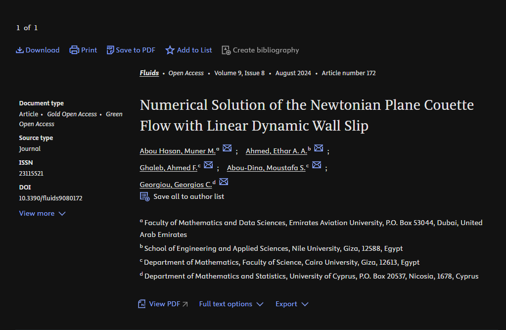Expand View more details chevron
The width and height of the screenshot is (506, 330).
62,213
